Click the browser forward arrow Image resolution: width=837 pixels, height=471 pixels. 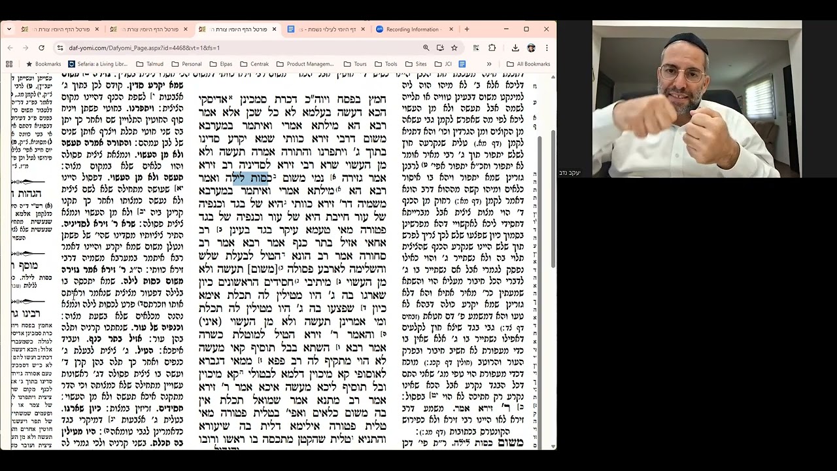(26, 48)
